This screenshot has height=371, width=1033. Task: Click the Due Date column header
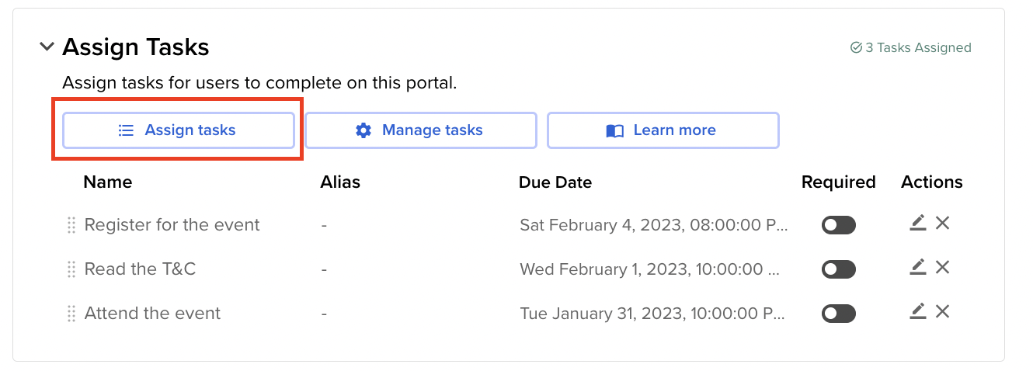555,182
